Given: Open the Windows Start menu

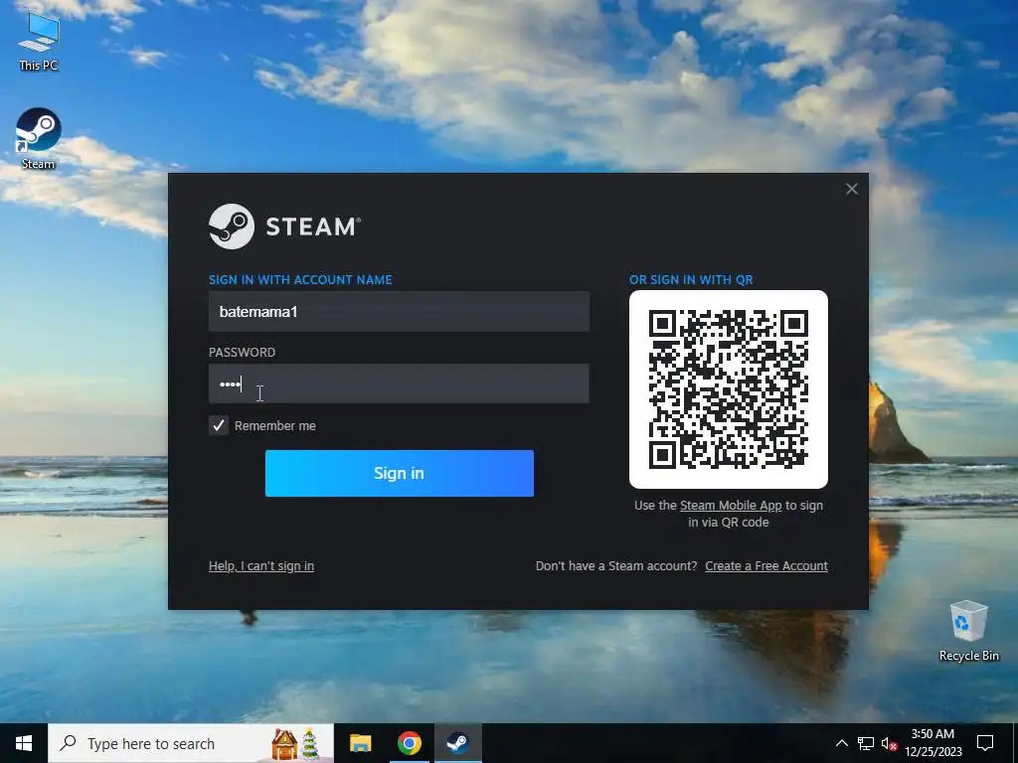Looking at the screenshot, I should pos(24,743).
